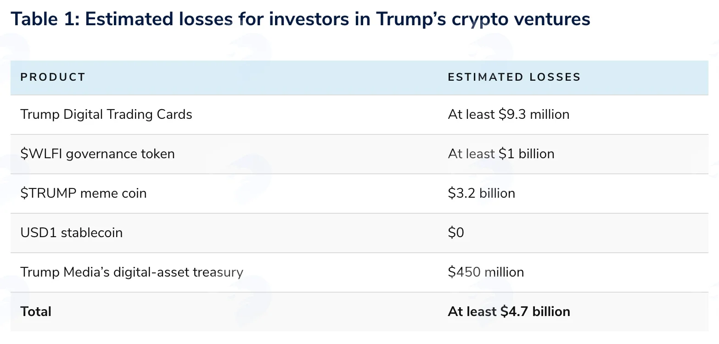Image resolution: width=719 pixels, height=344 pixels.
Task: Select Trump Media's digital-asset treasury cell
Action: (x=132, y=272)
